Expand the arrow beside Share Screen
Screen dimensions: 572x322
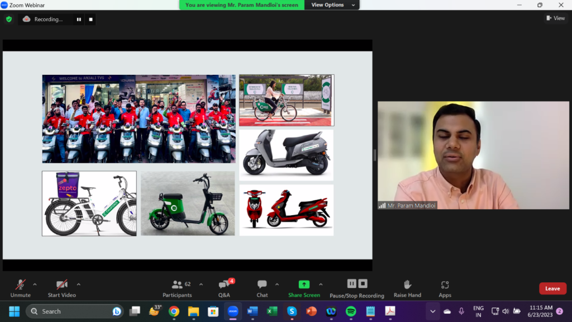coord(321,284)
